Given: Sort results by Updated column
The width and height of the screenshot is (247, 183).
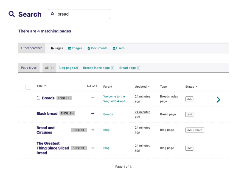Looking at the screenshot, I should (x=142, y=87).
